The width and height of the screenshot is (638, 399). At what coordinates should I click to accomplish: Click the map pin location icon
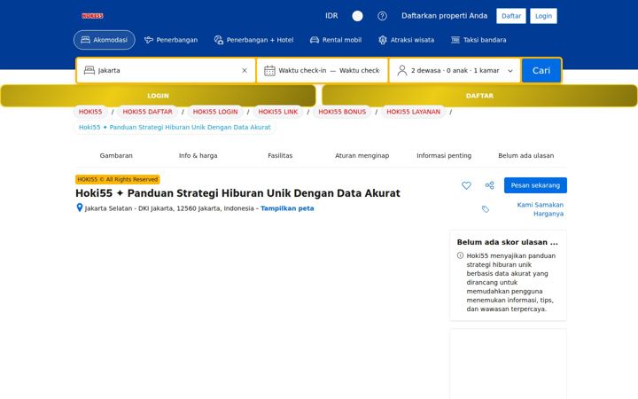[80, 207]
